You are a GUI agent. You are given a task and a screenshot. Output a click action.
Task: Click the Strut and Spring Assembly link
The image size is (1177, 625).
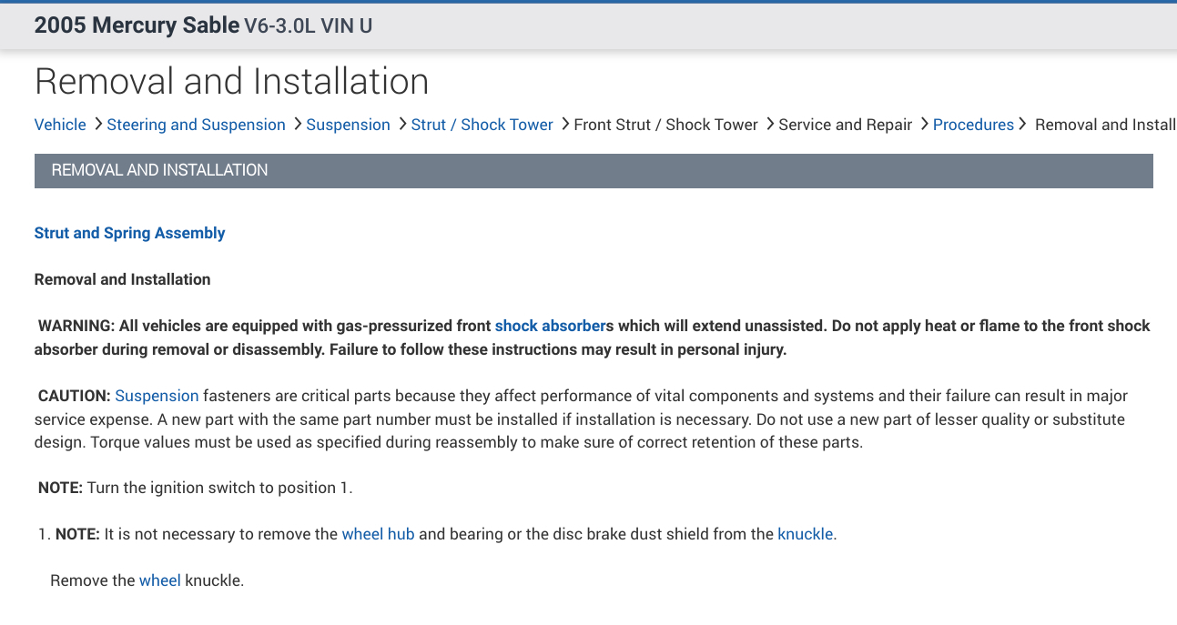tap(129, 233)
